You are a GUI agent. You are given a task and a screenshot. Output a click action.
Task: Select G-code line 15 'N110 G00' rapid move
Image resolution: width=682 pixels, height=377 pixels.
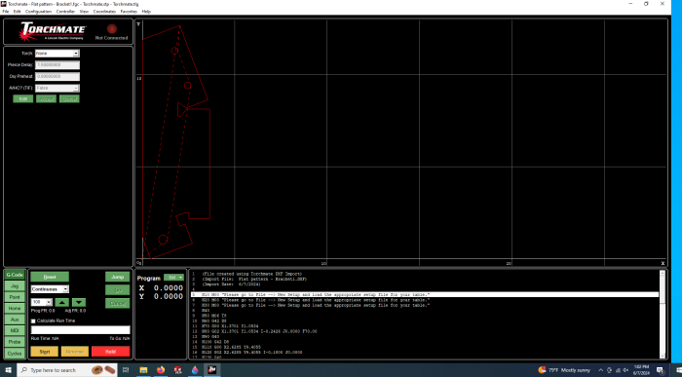click(232, 347)
